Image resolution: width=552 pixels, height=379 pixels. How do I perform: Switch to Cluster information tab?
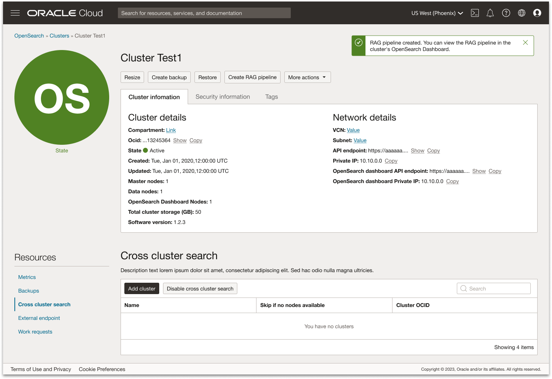pyautogui.click(x=154, y=97)
